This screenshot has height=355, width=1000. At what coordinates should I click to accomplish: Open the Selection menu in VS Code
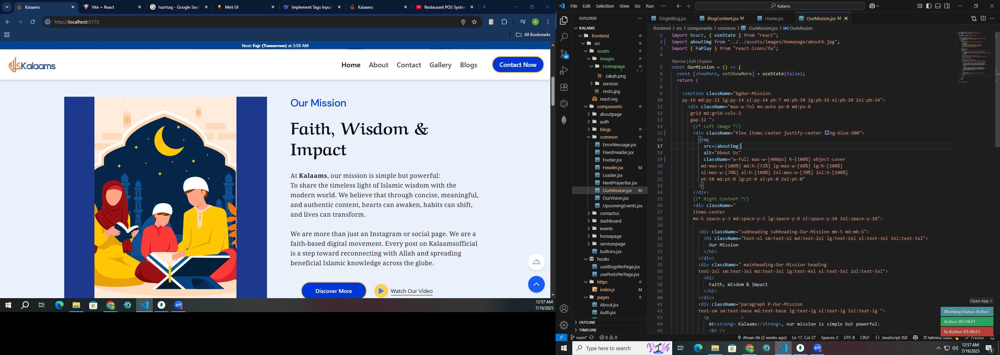point(605,6)
